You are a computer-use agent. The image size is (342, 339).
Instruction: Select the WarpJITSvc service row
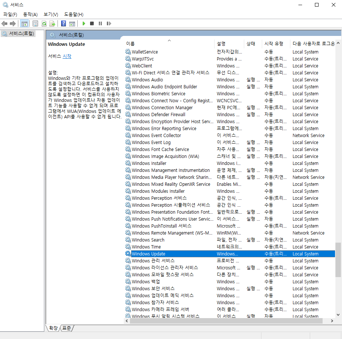pos(230,59)
